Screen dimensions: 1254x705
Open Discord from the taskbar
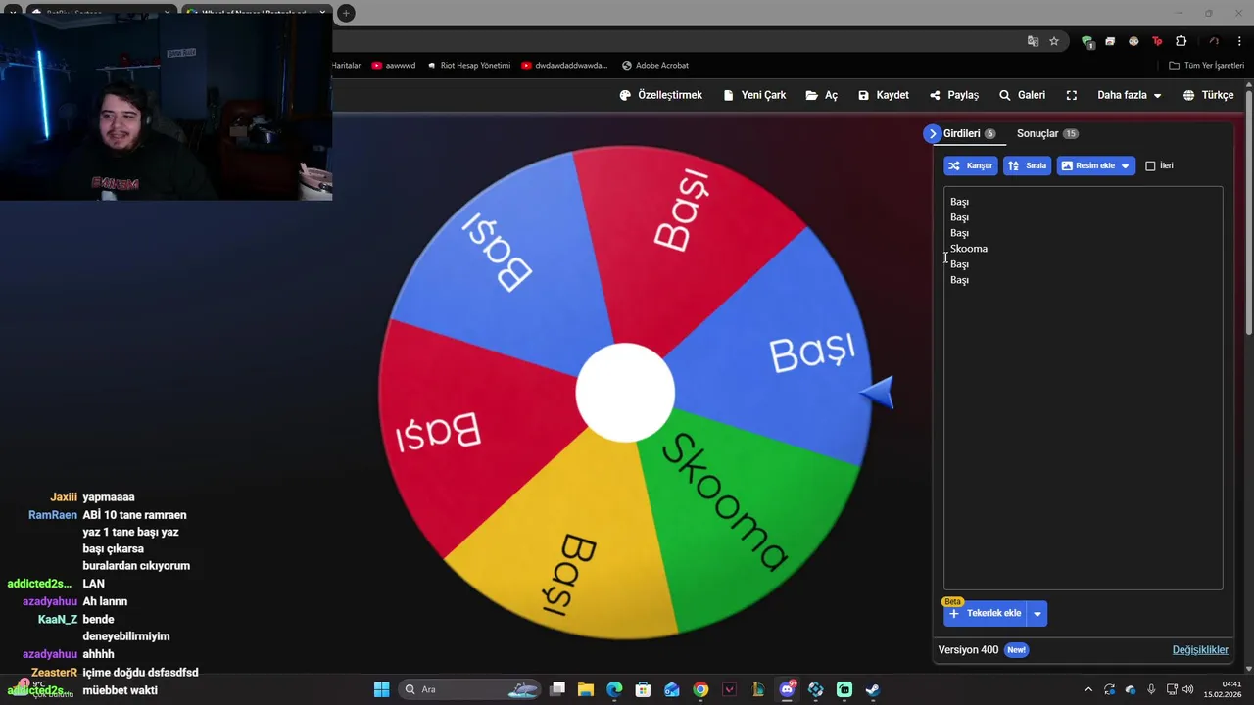[x=787, y=689]
